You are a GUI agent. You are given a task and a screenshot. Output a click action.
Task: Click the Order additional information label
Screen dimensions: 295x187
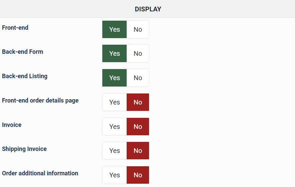(40, 173)
